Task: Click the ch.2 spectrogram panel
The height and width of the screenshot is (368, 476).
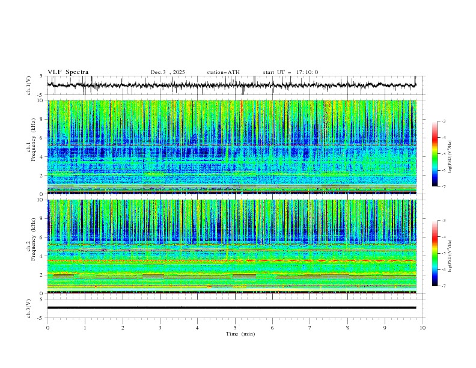Action: coord(232,247)
